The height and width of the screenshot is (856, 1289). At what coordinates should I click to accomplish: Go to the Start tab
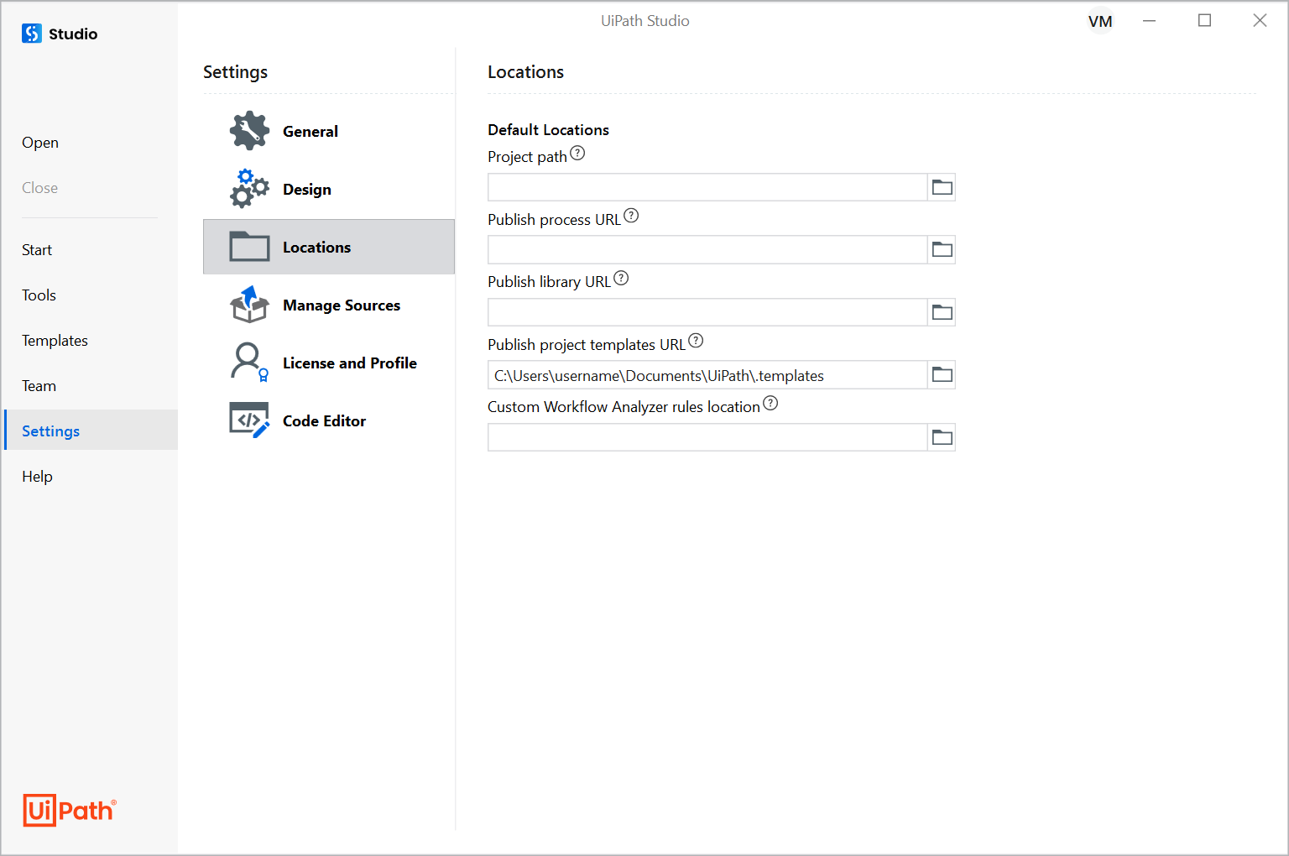[37, 250]
